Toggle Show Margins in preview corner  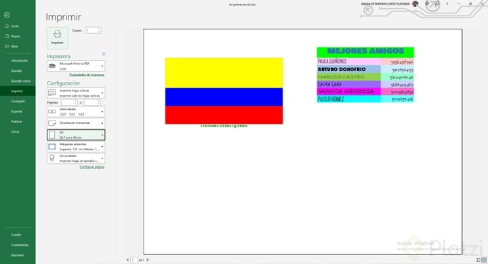(479, 260)
